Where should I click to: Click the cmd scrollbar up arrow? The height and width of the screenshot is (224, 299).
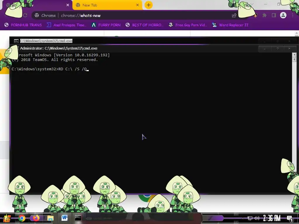click(x=294, y=55)
